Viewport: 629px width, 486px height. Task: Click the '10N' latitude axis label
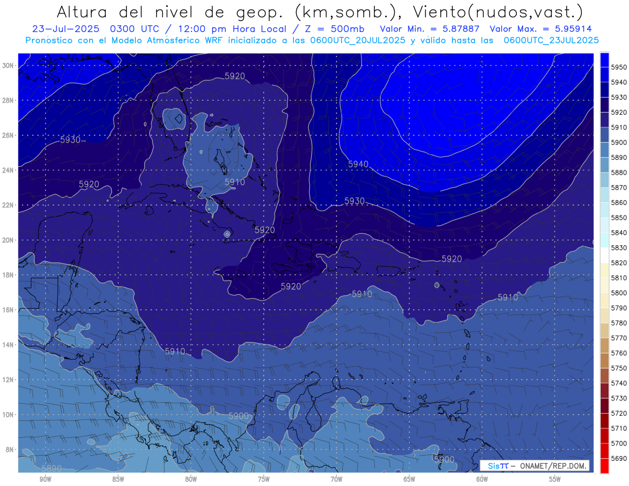pos(9,415)
